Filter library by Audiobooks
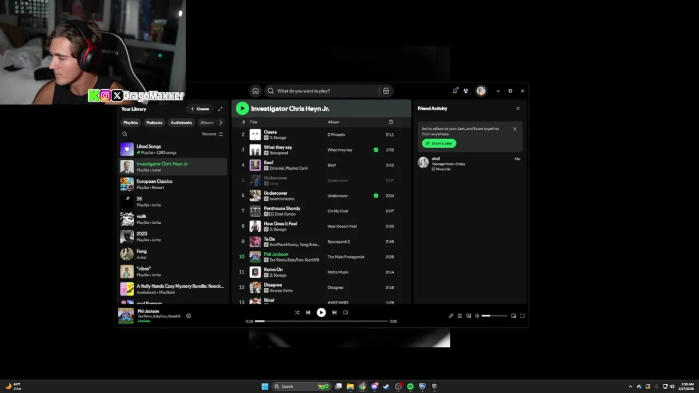The width and height of the screenshot is (699, 393). [x=181, y=122]
